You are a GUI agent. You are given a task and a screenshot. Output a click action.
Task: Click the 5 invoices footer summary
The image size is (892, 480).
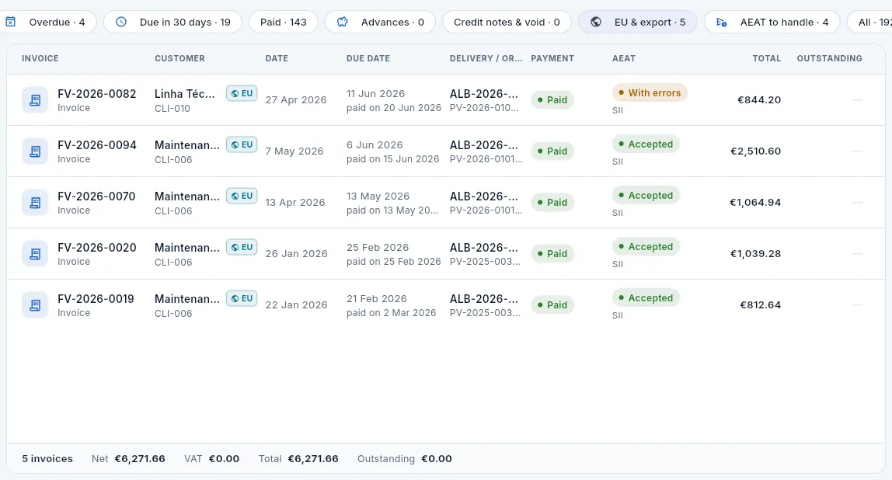click(47, 459)
